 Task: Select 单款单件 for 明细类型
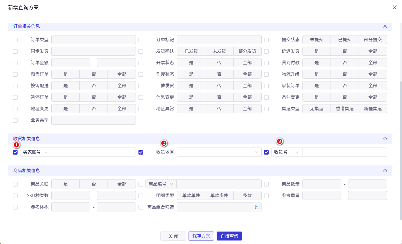[x=191, y=195]
